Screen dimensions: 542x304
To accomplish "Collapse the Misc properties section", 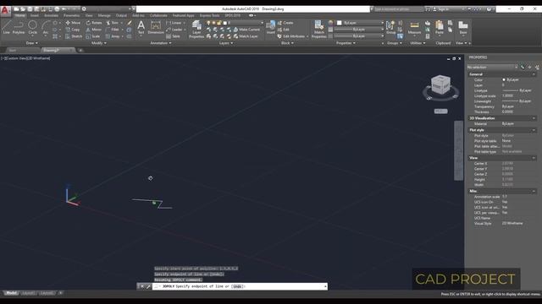I will 534,191.
